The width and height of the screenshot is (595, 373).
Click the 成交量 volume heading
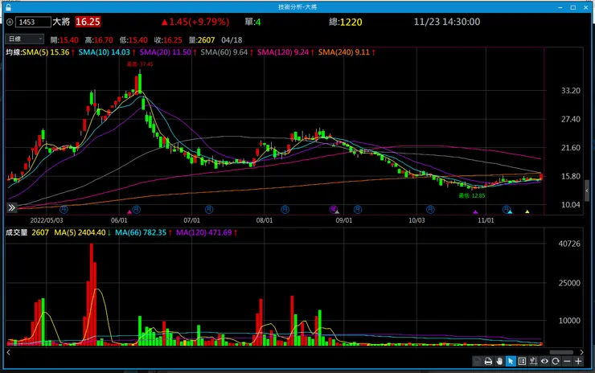click(16, 232)
